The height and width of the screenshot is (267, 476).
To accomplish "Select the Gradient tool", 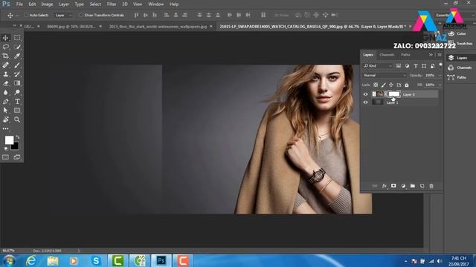I will tap(17, 83).
